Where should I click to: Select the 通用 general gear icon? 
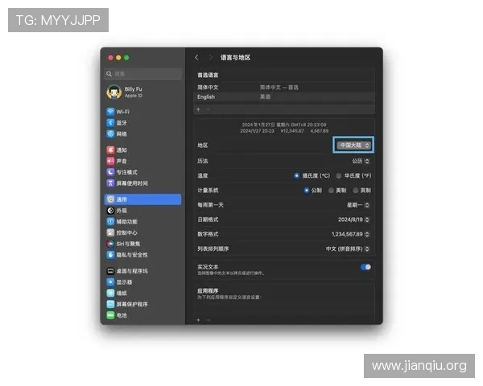coord(110,199)
